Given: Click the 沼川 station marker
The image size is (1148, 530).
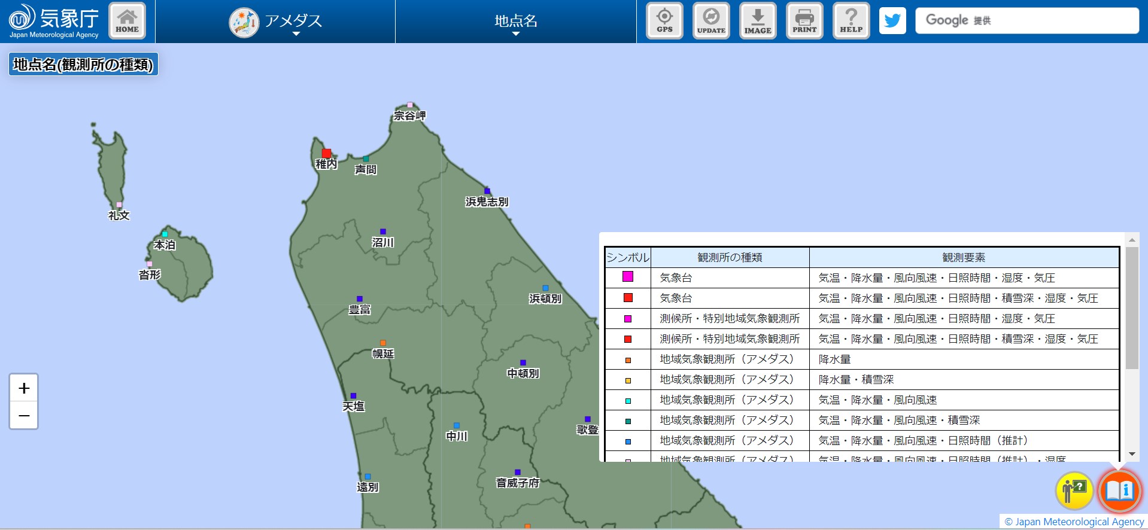Looking at the screenshot, I should click(x=383, y=232).
